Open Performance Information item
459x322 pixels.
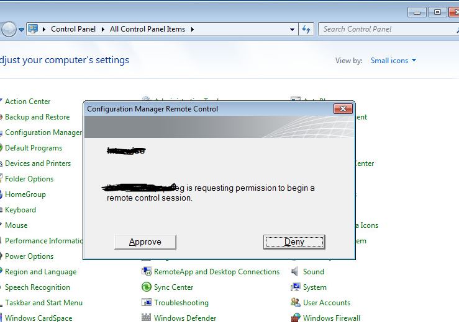[44, 240]
